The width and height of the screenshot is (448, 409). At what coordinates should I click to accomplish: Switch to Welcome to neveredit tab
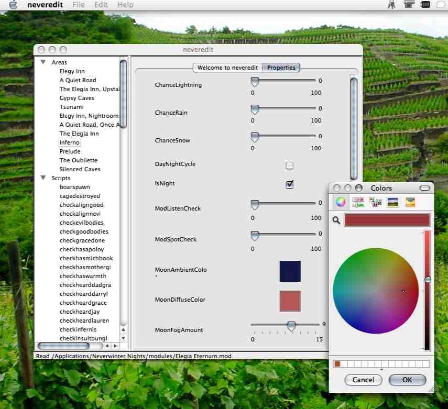pos(227,68)
